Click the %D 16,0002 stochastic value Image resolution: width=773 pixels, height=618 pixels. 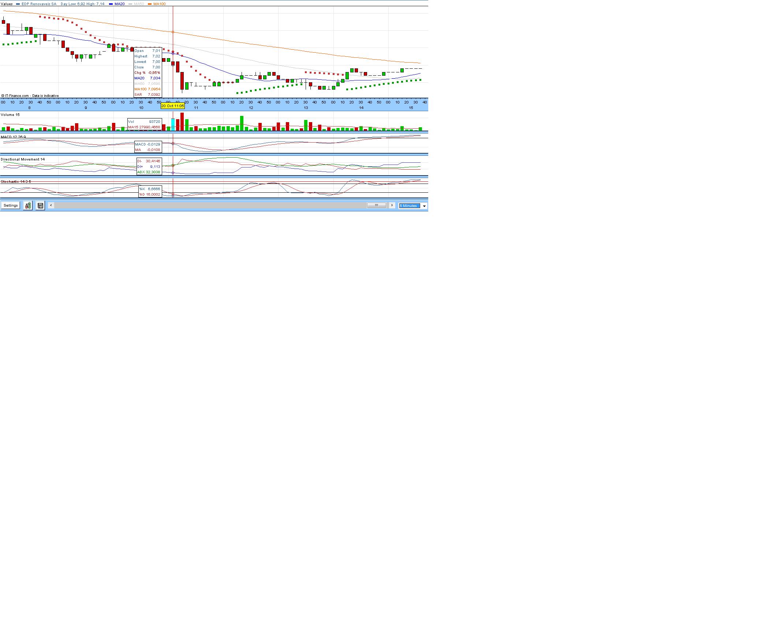[150, 195]
